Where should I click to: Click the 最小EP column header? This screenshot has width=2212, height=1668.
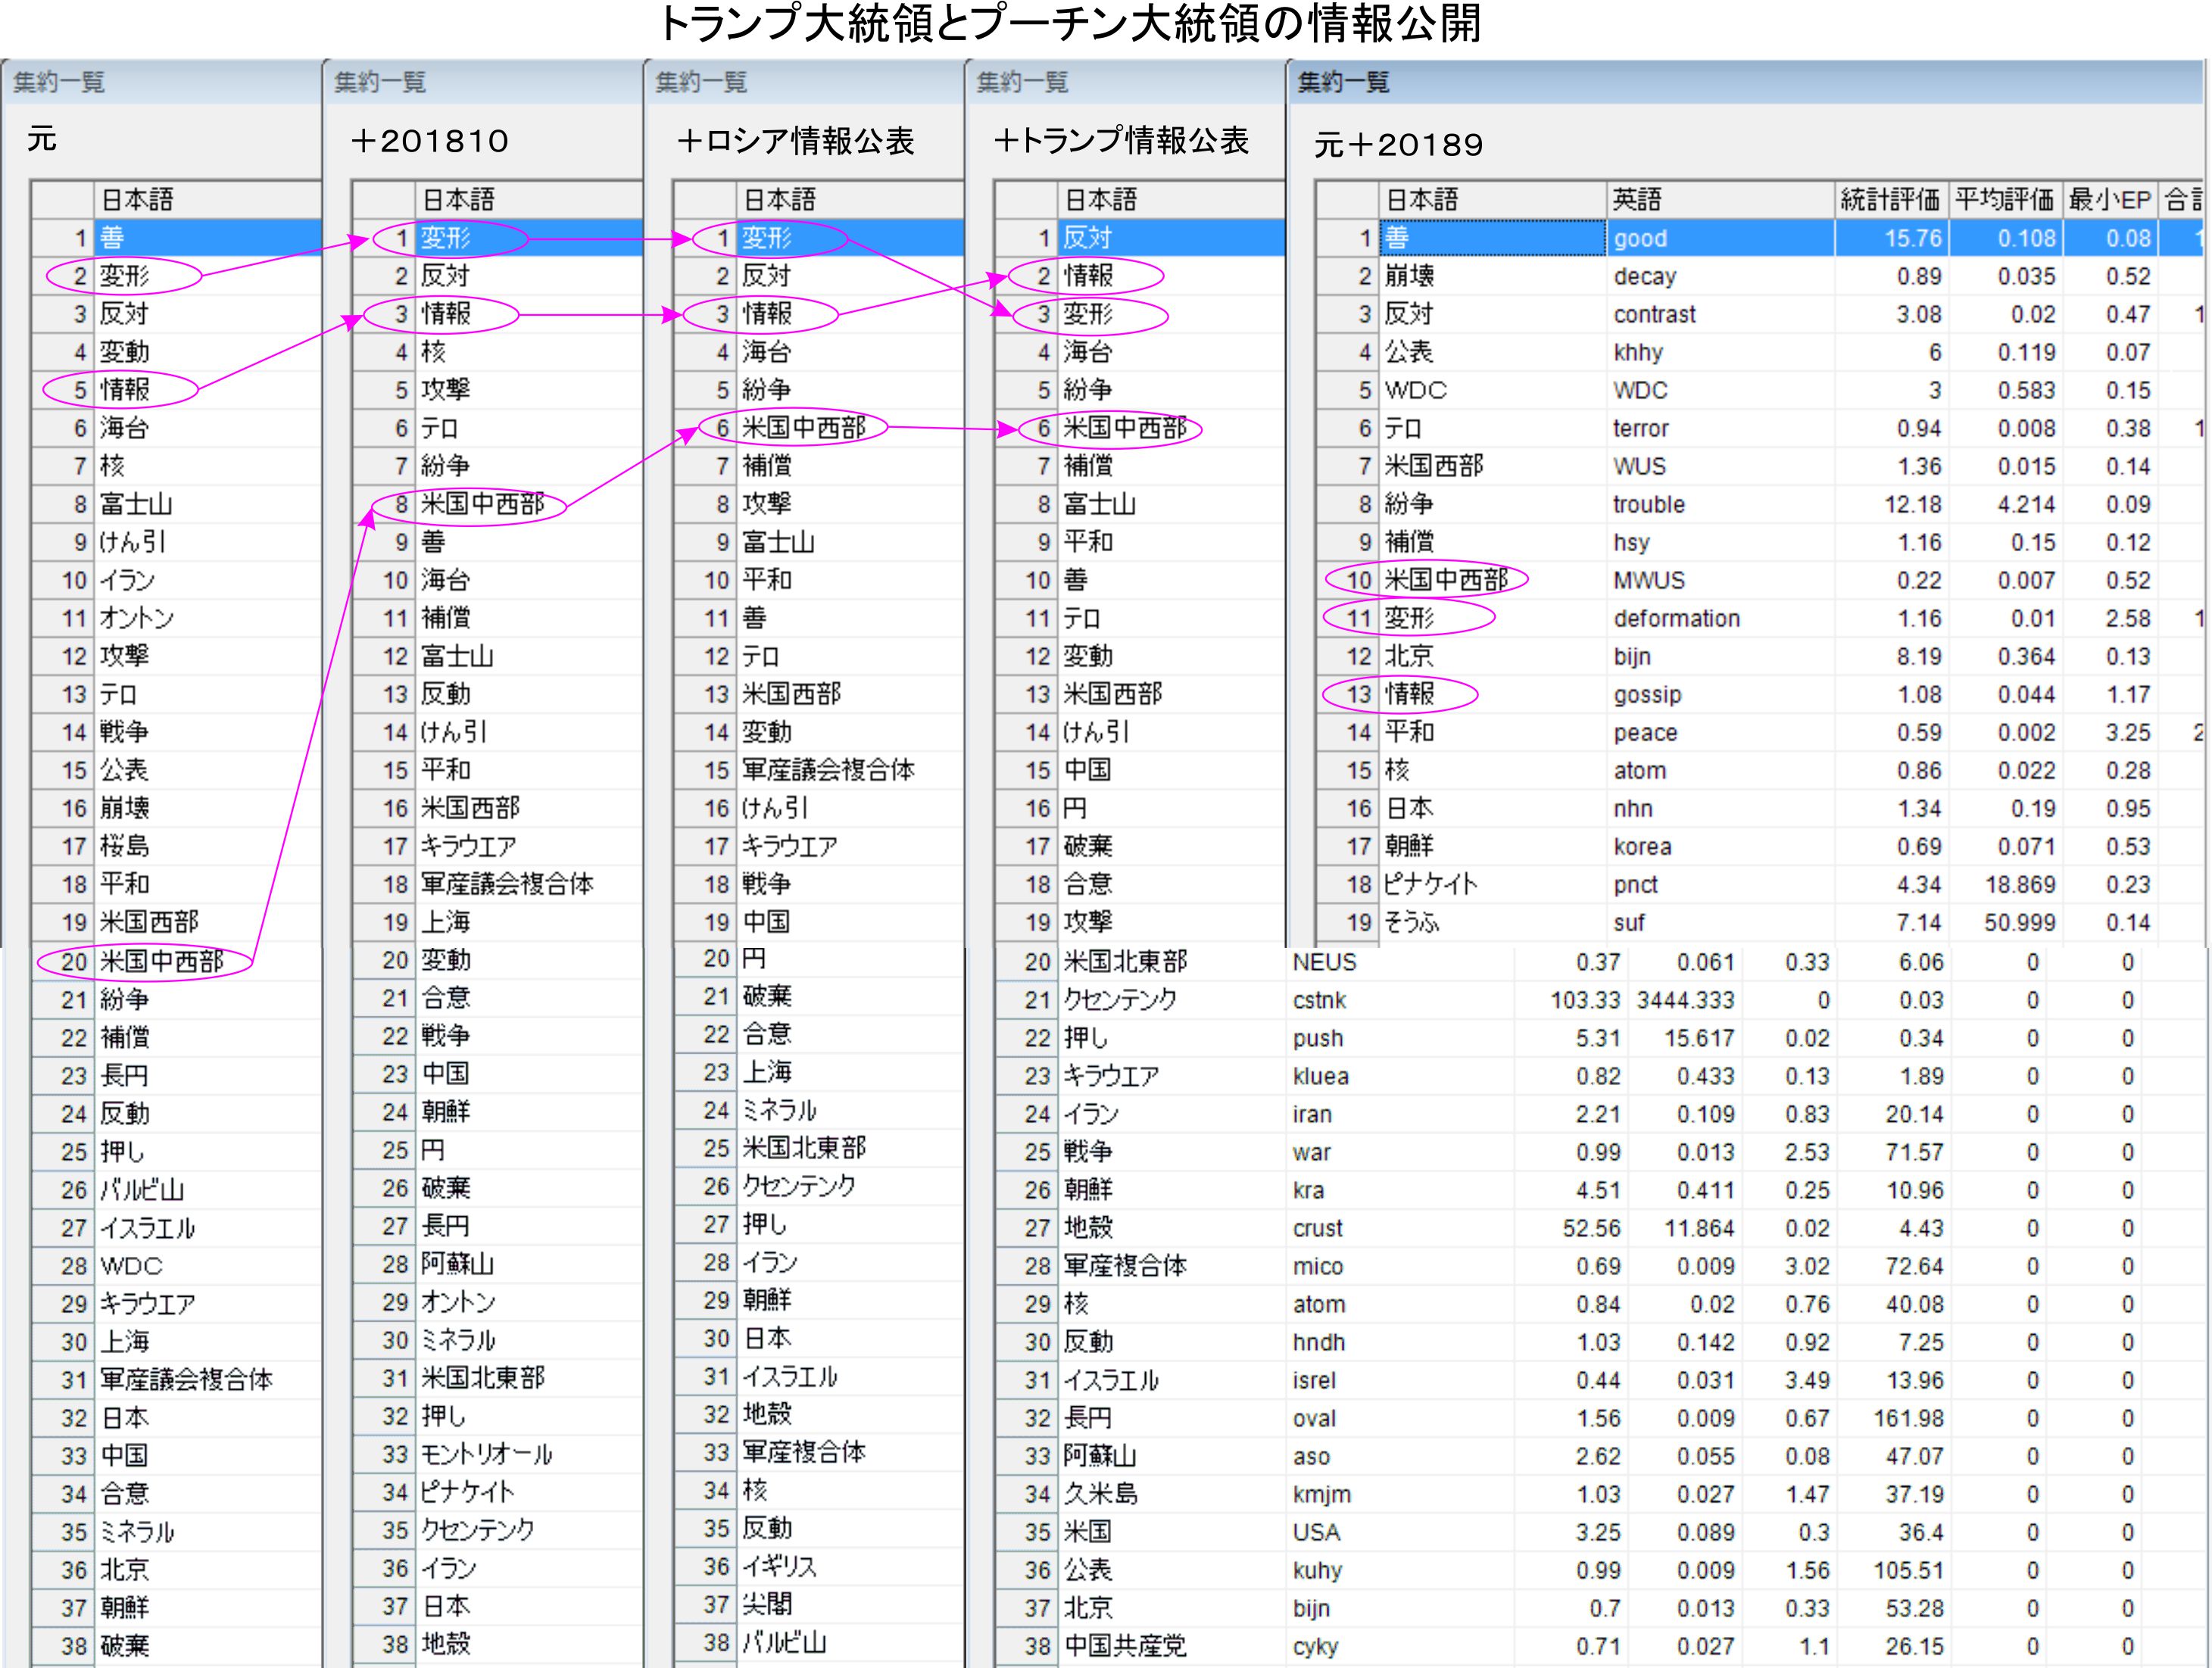[2109, 200]
